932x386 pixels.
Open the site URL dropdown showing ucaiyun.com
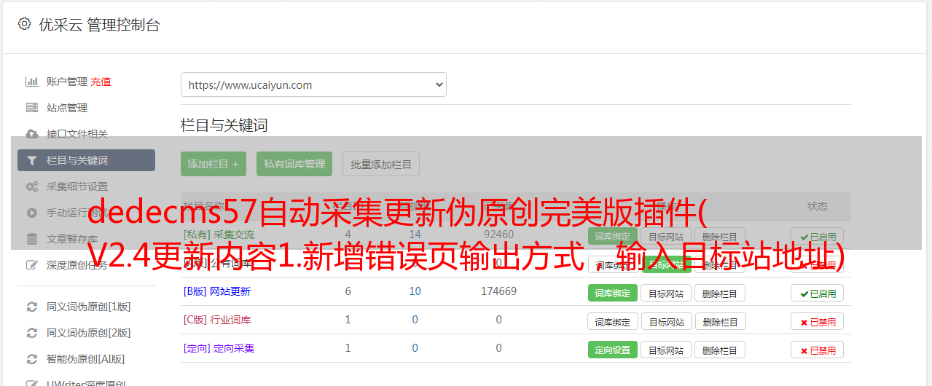tap(313, 84)
